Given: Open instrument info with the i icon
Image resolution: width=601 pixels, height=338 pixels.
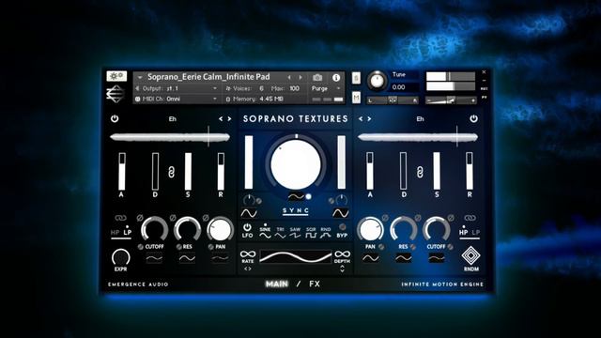Looking at the screenshot, I should point(336,77).
